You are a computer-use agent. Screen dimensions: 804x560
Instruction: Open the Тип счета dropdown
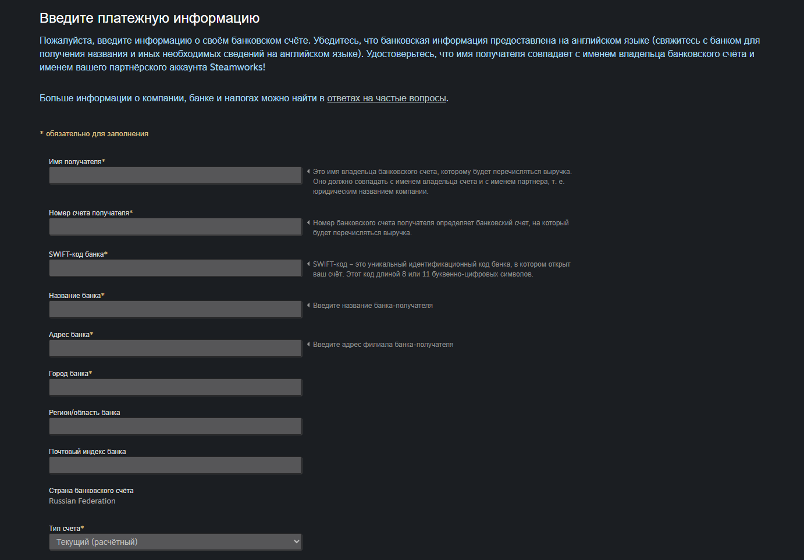coord(175,542)
